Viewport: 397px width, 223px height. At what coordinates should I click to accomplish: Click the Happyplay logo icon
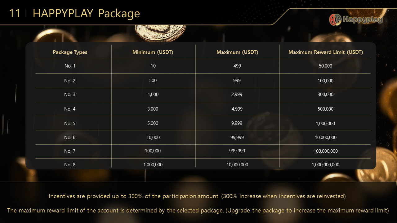pyautogui.click(x=335, y=20)
